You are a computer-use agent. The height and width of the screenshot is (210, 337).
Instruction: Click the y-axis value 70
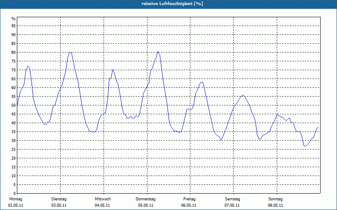click(x=13, y=70)
